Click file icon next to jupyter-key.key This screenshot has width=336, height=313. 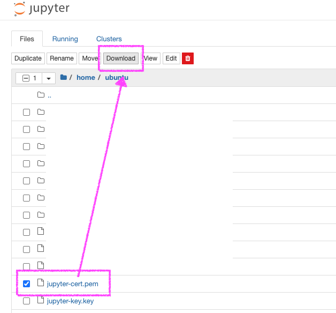pos(41,300)
